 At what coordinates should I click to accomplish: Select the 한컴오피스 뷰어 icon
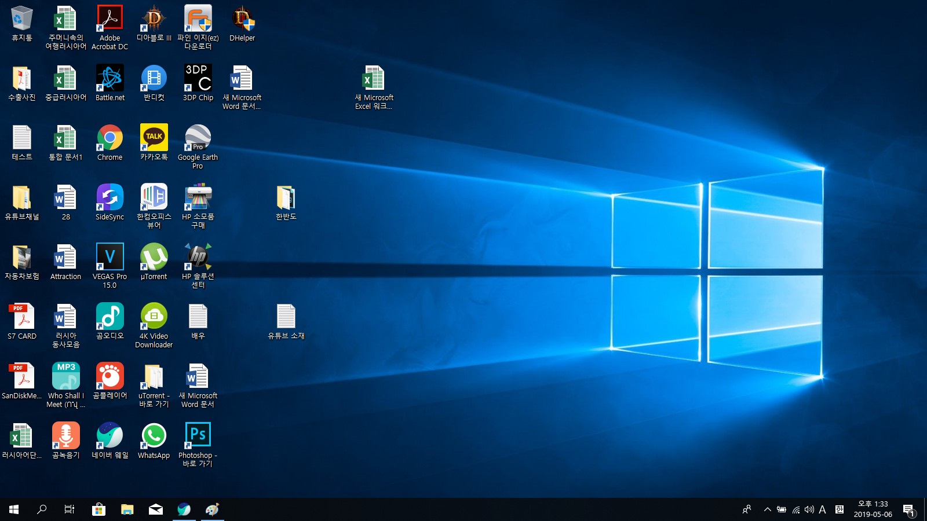(x=154, y=206)
